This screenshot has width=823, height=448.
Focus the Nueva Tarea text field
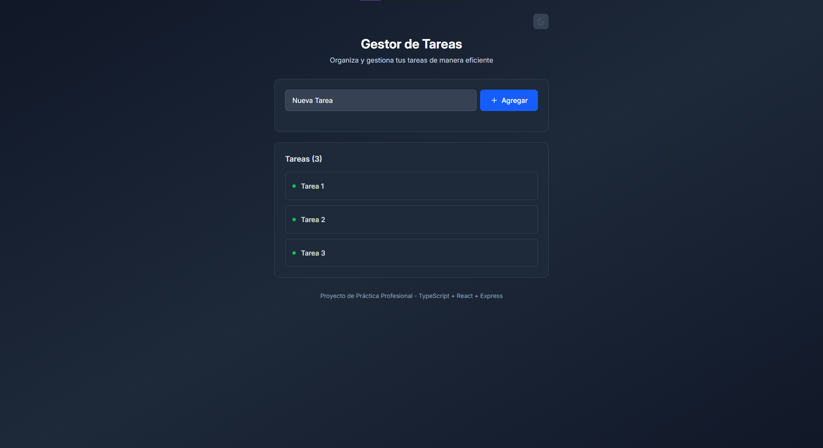coord(381,100)
